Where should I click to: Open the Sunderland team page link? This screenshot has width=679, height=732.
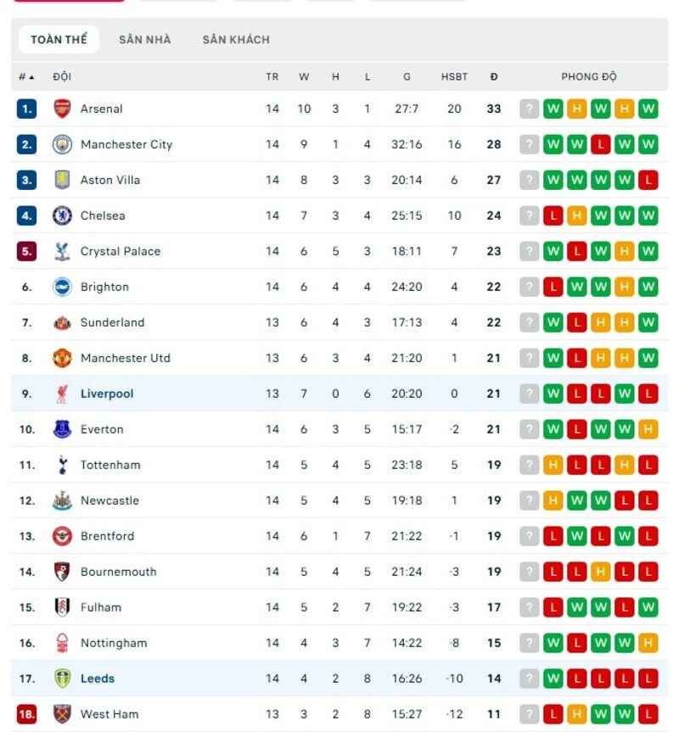point(113,322)
